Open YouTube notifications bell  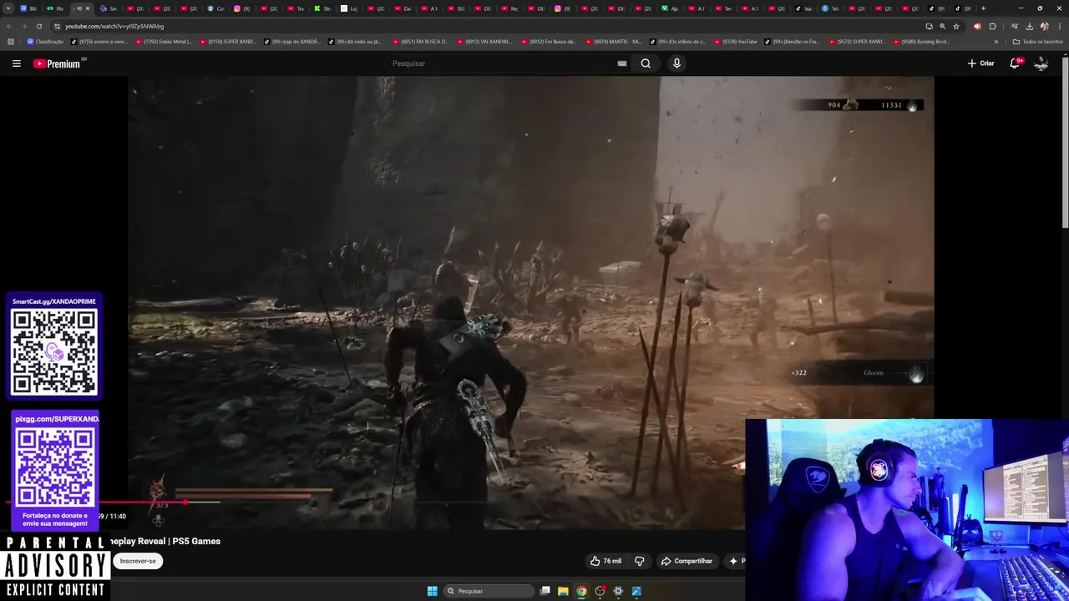point(1015,63)
